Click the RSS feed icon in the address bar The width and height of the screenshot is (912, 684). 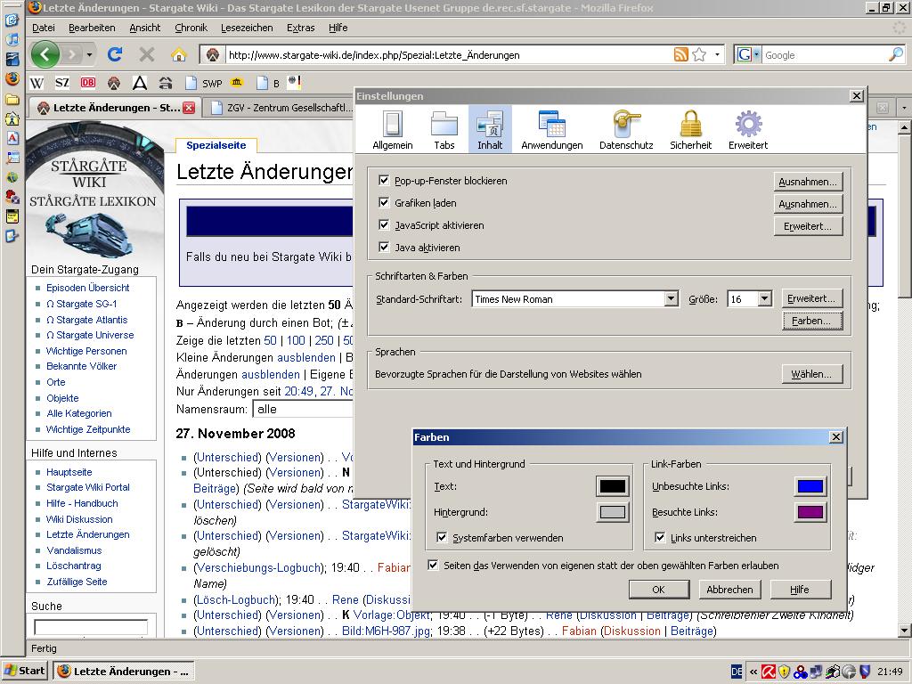point(681,54)
